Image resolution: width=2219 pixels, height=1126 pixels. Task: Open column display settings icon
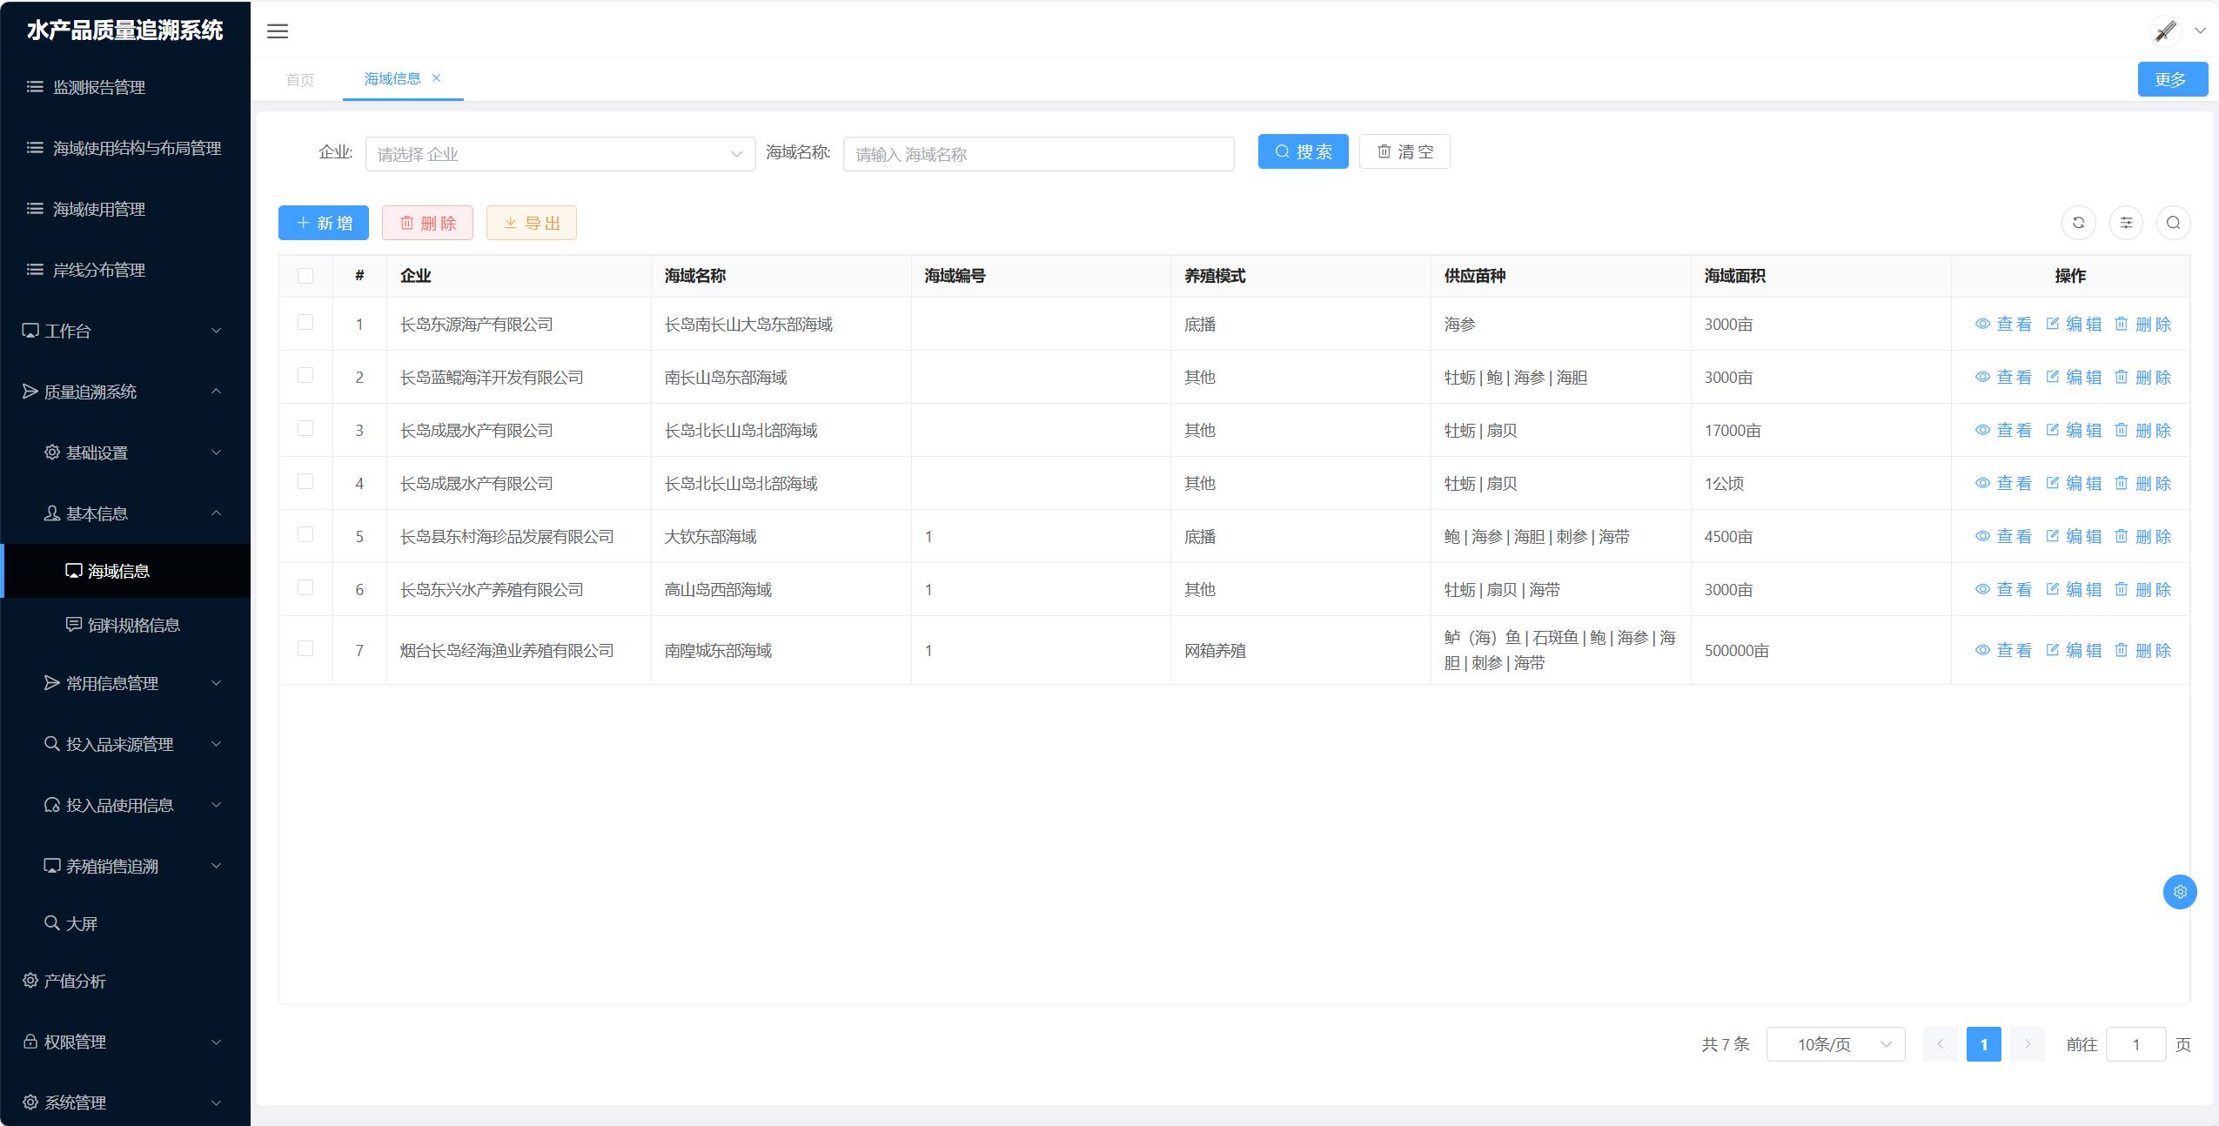tap(2126, 223)
